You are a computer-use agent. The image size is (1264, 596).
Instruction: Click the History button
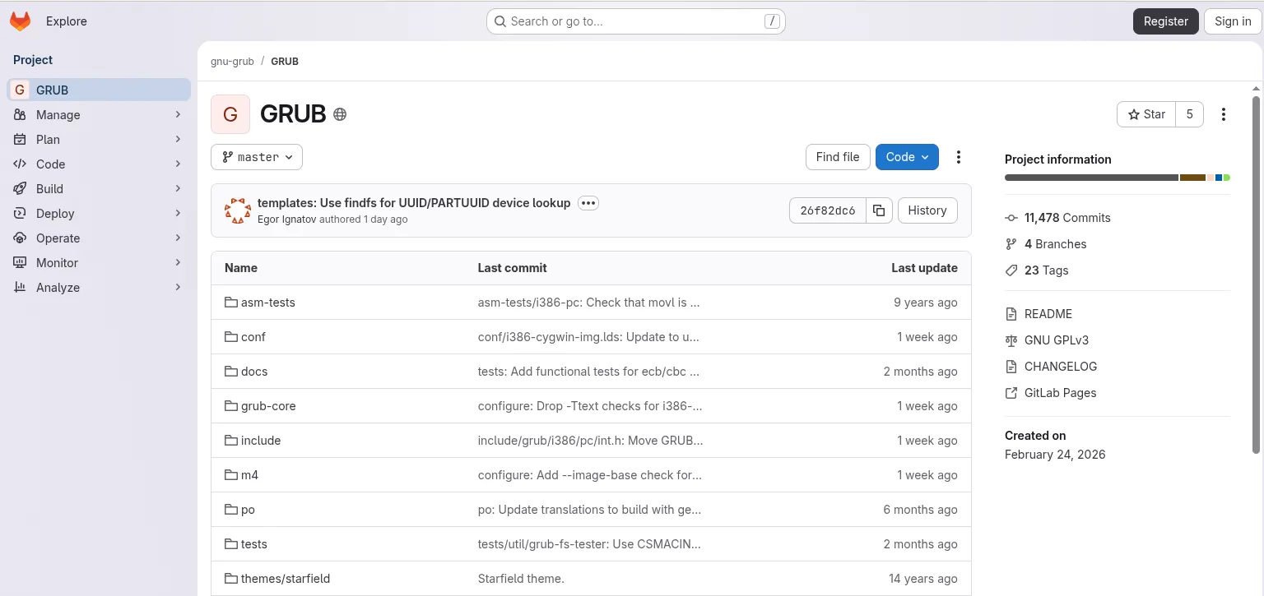click(927, 210)
